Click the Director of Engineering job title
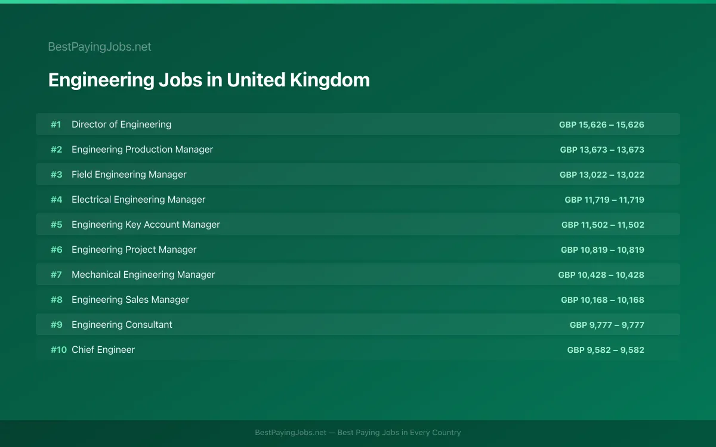This screenshot has width=716, height=447. coord(121,124)
